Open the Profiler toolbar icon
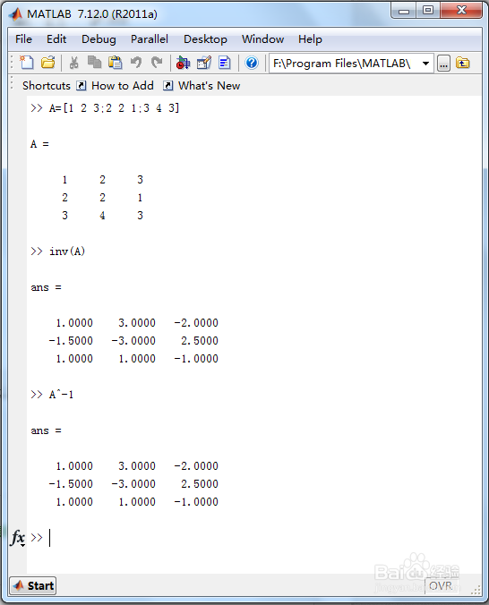The image size is (489, 605). click(225, 63)
